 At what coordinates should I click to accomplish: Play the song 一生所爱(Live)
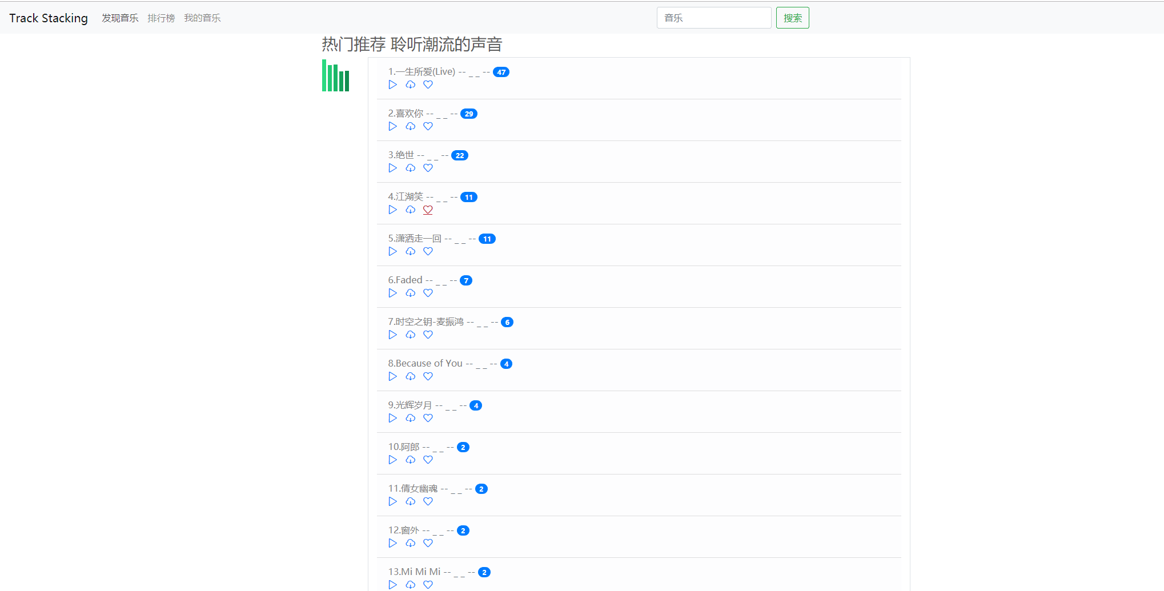pos(392,85)
